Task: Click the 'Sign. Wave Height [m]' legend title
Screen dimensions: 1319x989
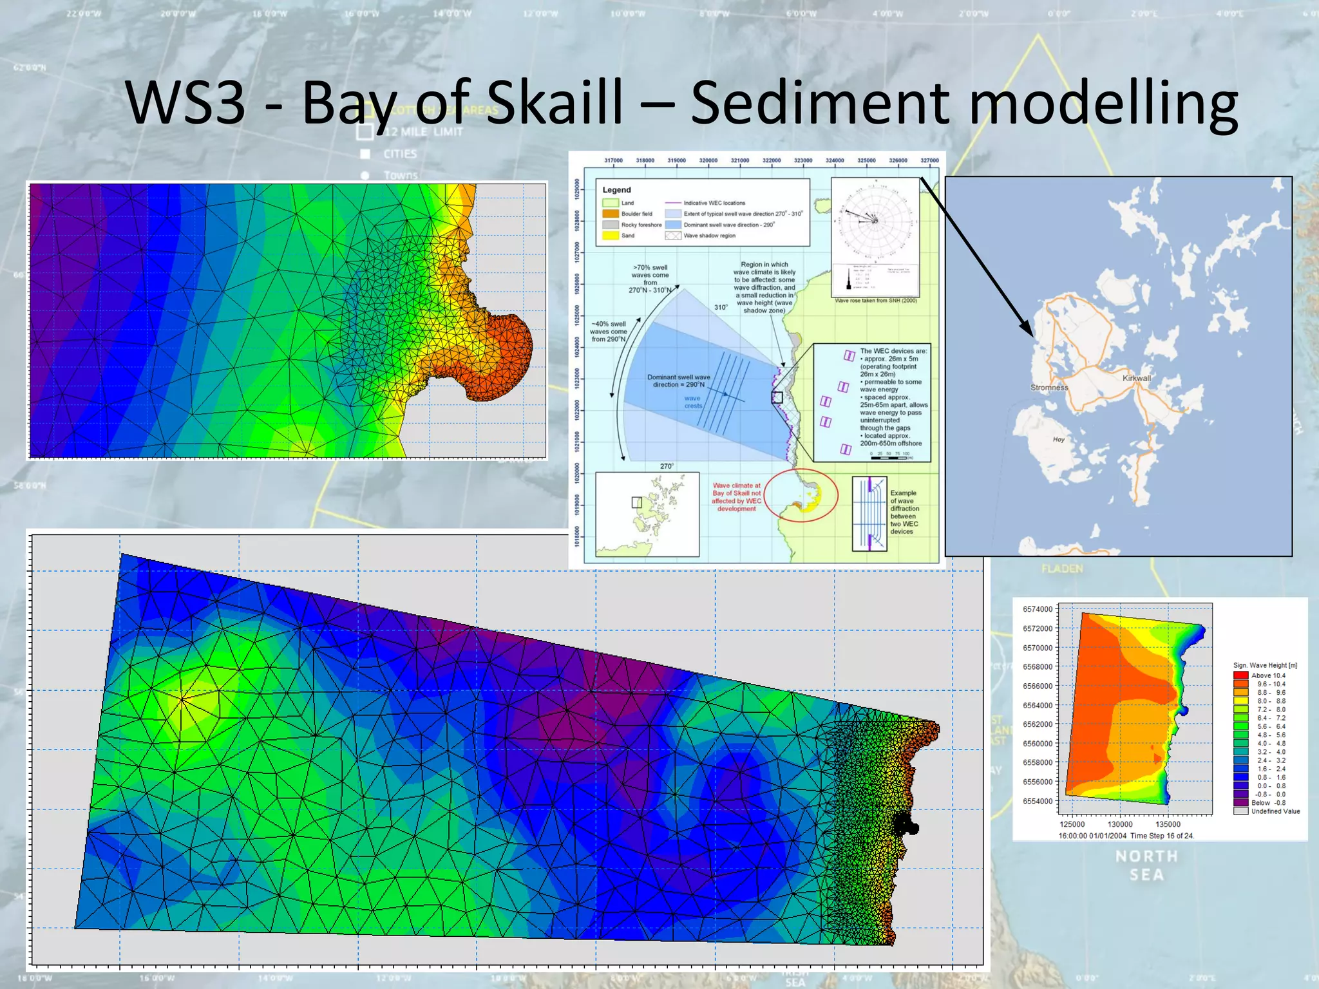Action: 1265,665
